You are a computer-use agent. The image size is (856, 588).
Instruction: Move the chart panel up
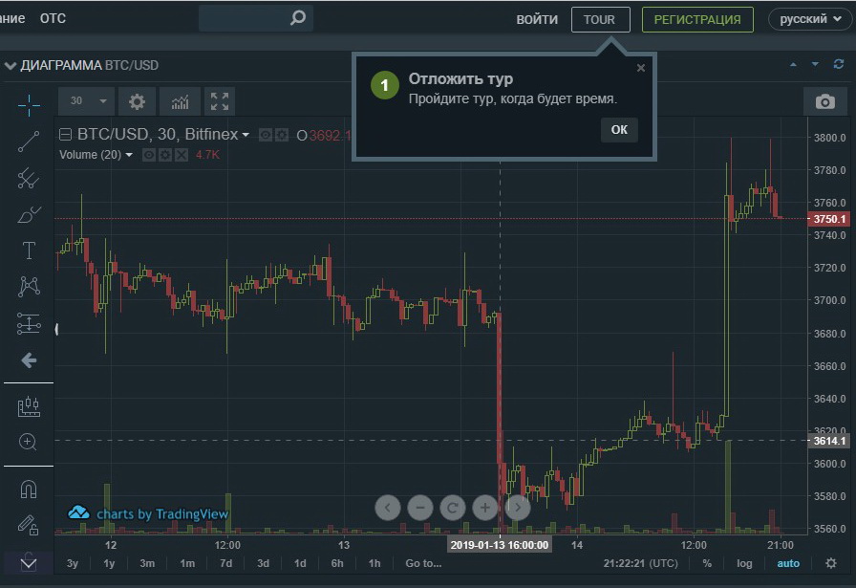(x=793, y=64)
